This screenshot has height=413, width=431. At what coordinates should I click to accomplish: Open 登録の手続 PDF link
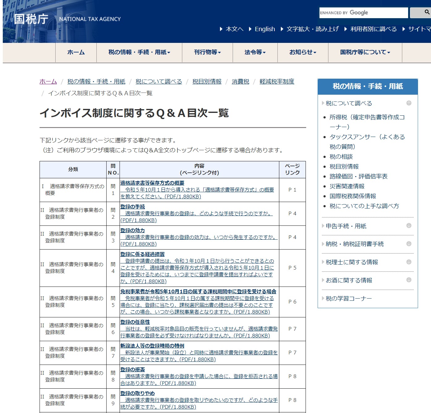click(133, 207)
